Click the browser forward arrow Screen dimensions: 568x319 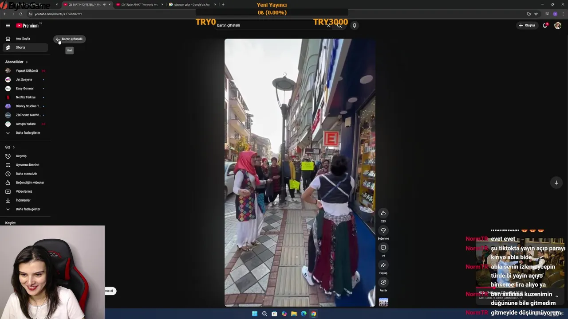(x=12, y=14)
